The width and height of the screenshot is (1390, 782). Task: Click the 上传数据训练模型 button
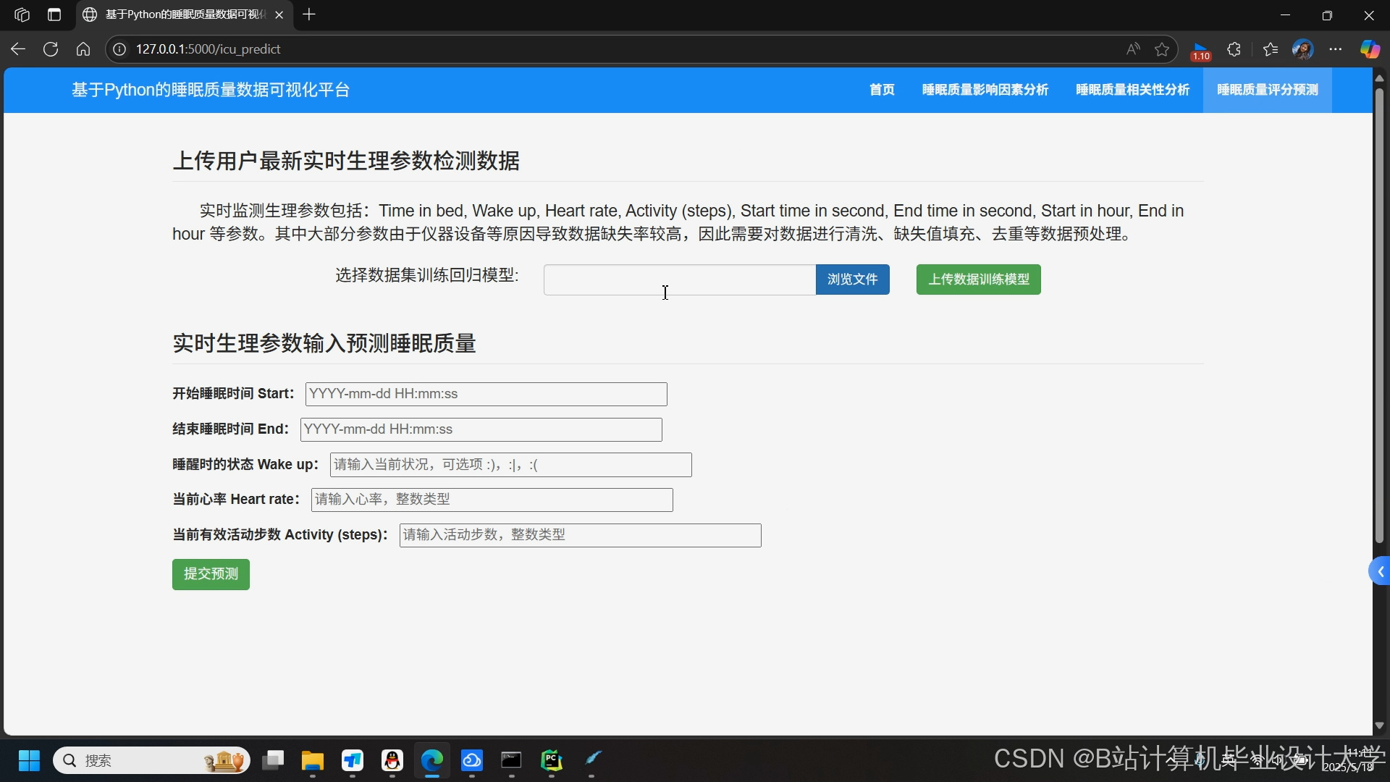pos(978,279)
